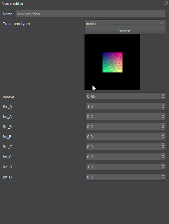Screen dimensions: 169x224
Task: Click the Im_B value field
Action: click(123, 137)
